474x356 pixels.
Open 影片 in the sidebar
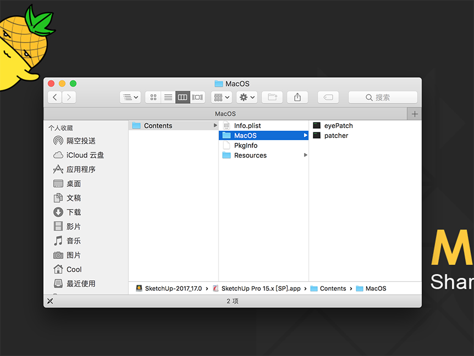tap(67, 226)
